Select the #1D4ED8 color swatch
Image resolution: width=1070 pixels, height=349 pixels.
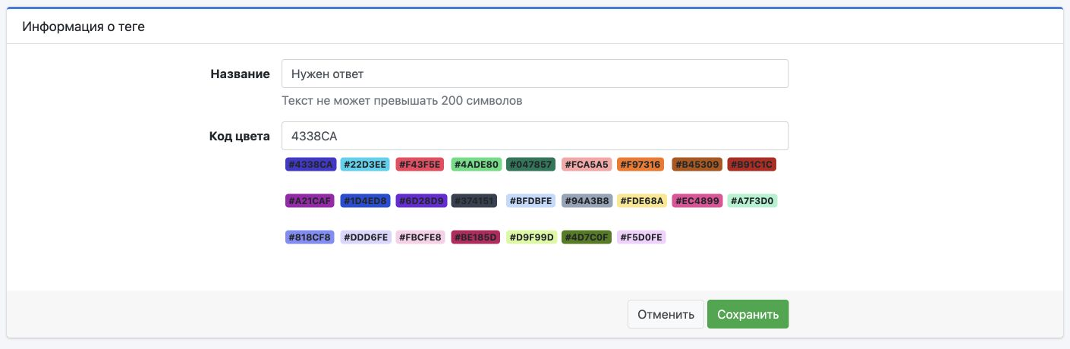click(x=366, y=201)
